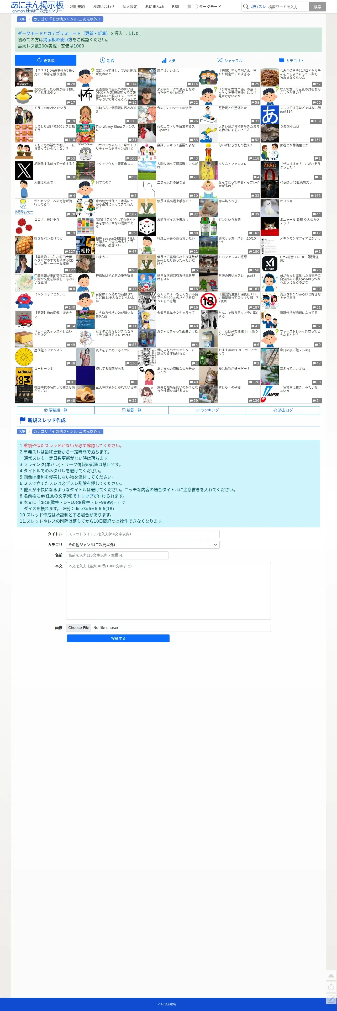Open the 現行スレ search scope dropdown
This screenshot has height=1011, width=337.
259,7
